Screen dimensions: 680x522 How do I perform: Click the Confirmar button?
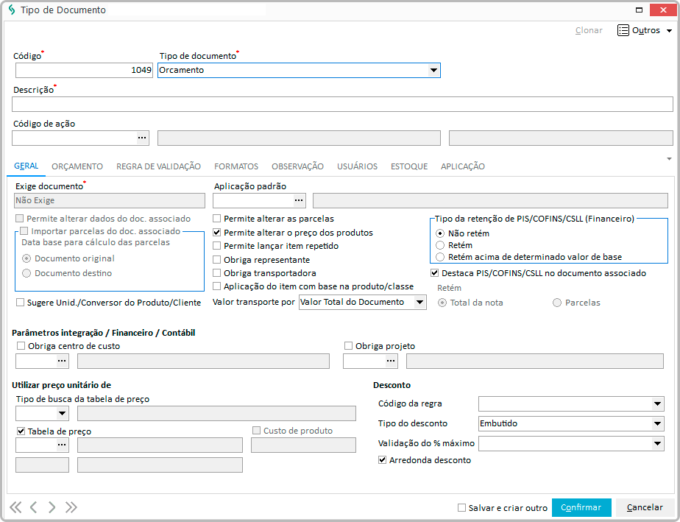581,507
